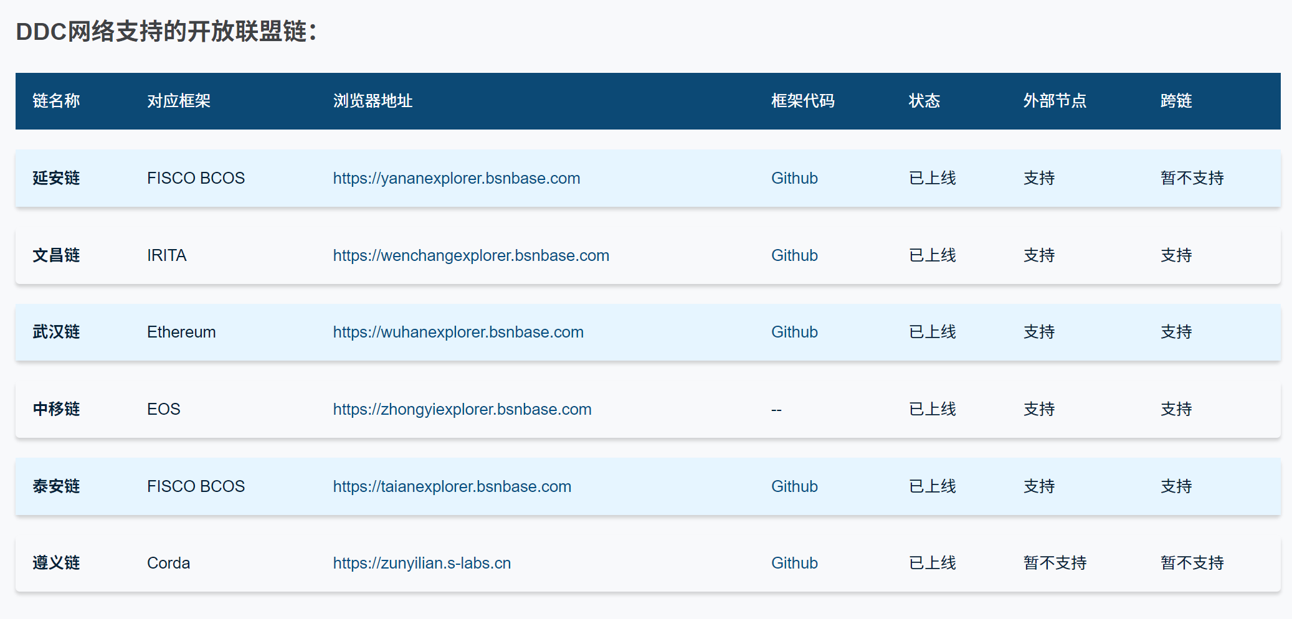Open the wuhanexplorer.bsnbase.com link
This screenshot has width=1292, height=619.
(x=458, y=332)
